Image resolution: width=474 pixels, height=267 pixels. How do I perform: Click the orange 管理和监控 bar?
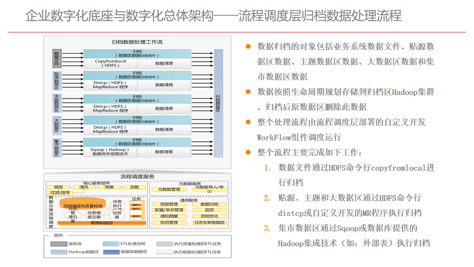pos(101,223)
